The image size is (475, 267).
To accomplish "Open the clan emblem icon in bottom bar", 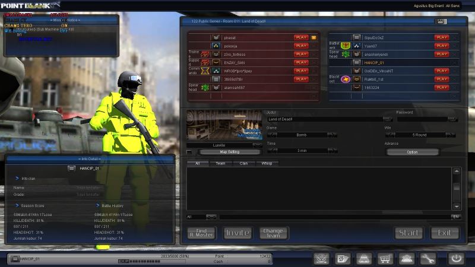I will pos(321,259).
